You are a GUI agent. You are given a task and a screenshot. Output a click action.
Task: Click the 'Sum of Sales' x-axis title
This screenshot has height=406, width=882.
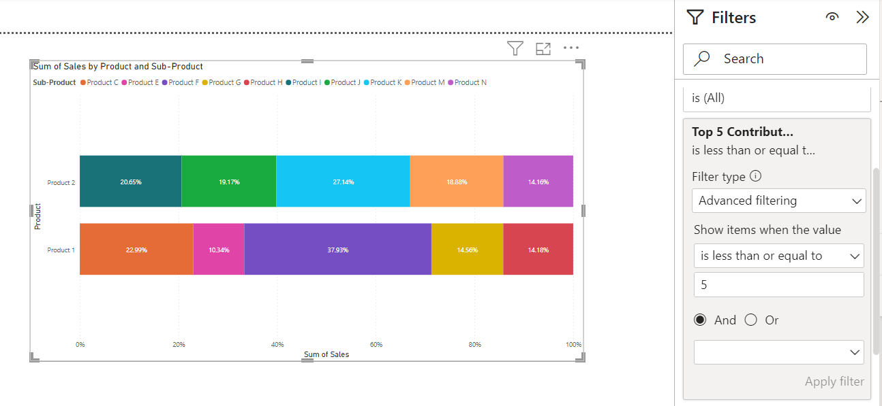point(326,354)
